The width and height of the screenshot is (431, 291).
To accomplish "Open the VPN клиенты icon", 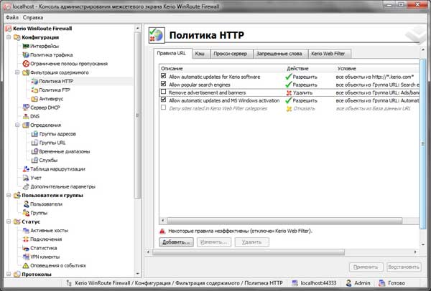I will [26, 257].
